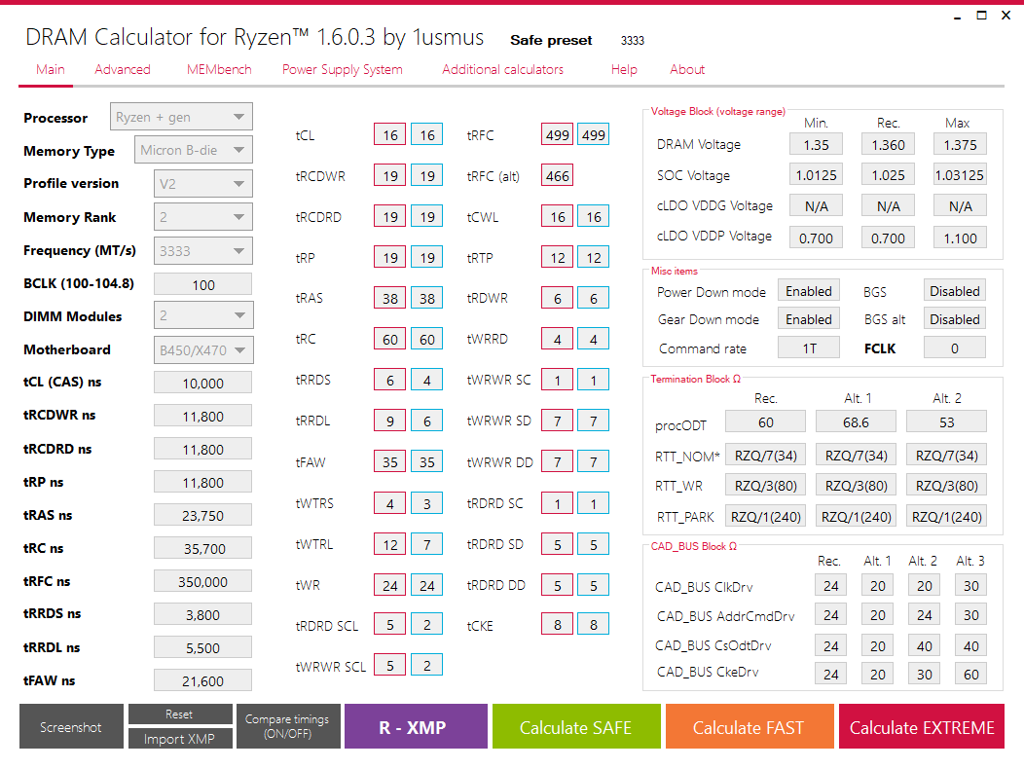Click the blue-bordered tRRDS value 4
This screenshot has width=1024, height=769.
click(427, 381)
